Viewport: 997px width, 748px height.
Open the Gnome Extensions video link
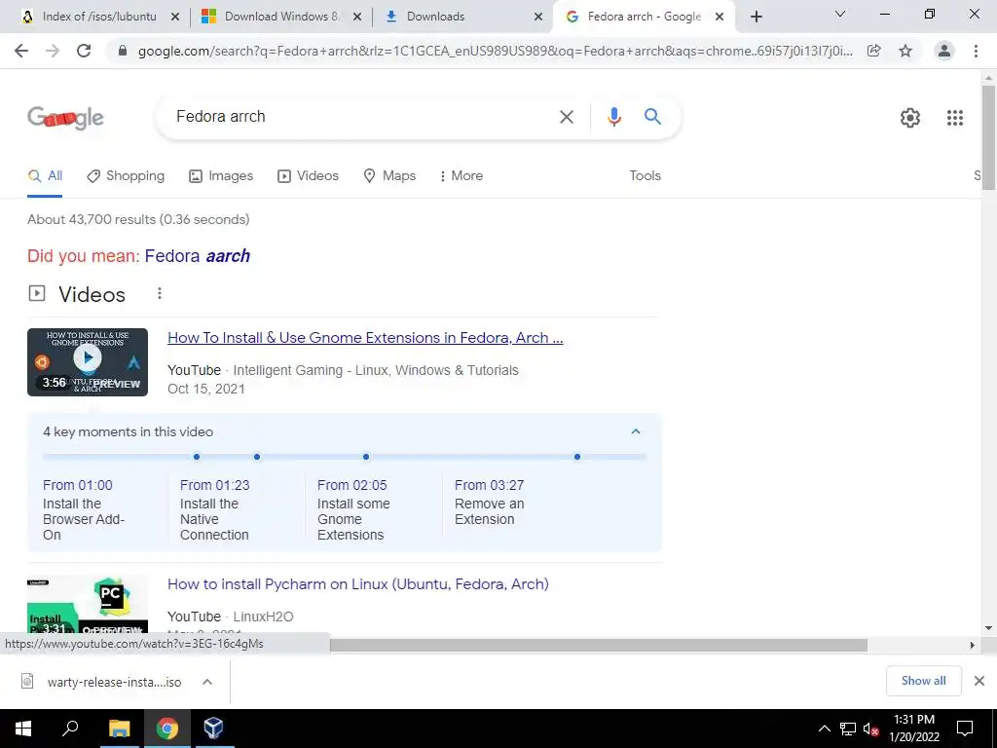(x=365, y=338)
